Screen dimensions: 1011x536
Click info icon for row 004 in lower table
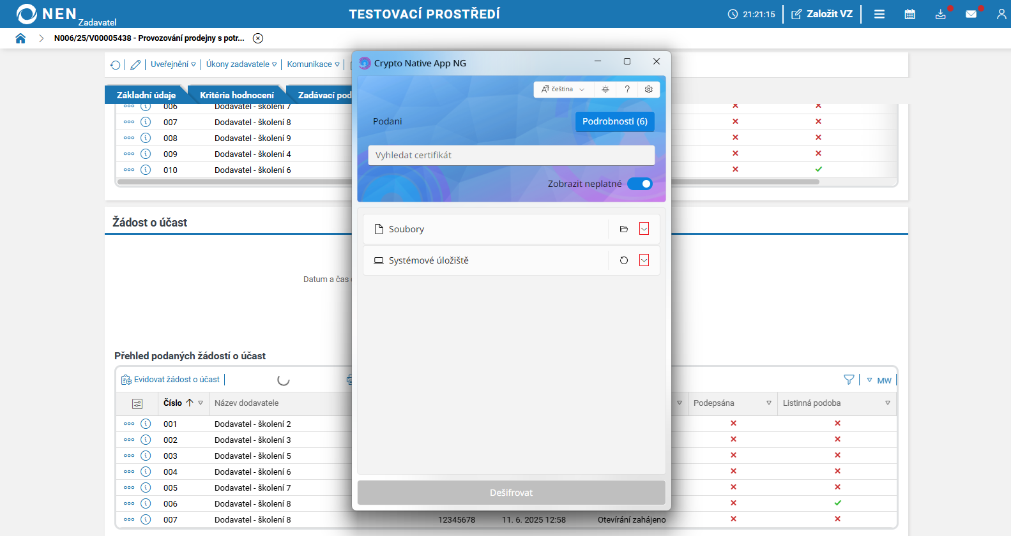(x=146, y=472)
